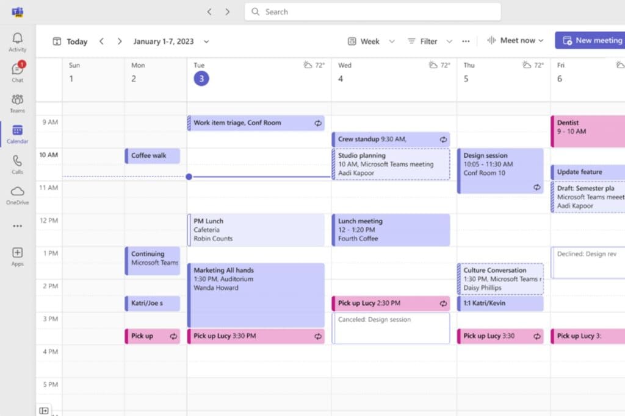Open the Week view switcher dropdown
The width and height of the screenshot is (625, 416).
tap(392, 41)
